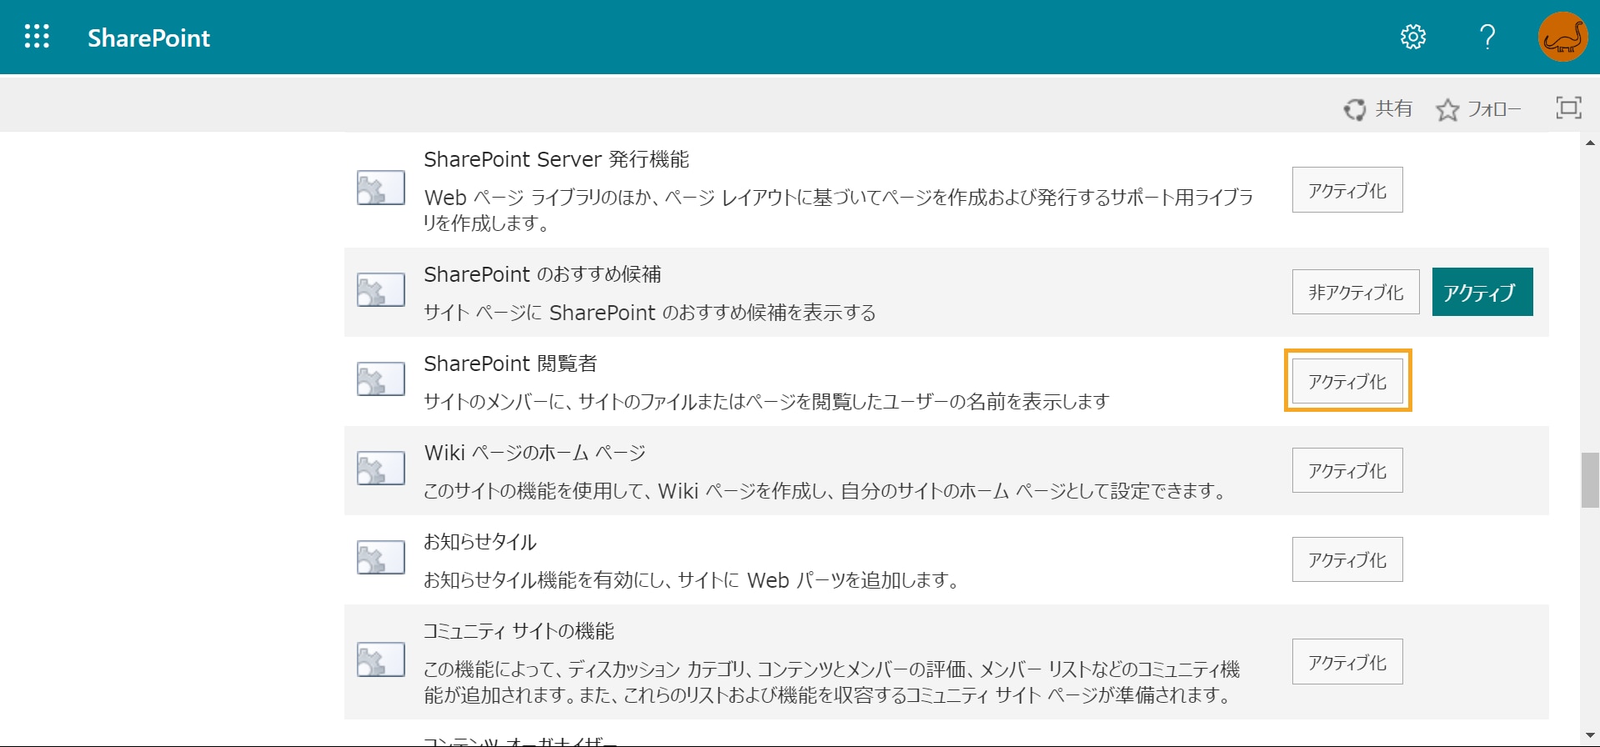
Task: Click the SharePoint 閲覧者 feature icon
Action: pyautogui.click(x=381, y=379)
